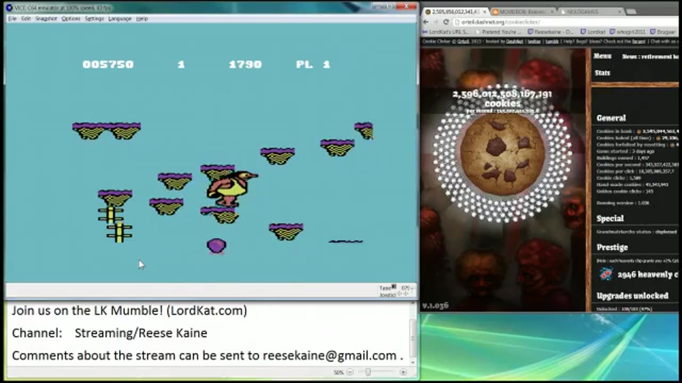Click the heavenly chips prestige icon
Viewport: 682px width, 383px height.
click(x=606, y=274)
